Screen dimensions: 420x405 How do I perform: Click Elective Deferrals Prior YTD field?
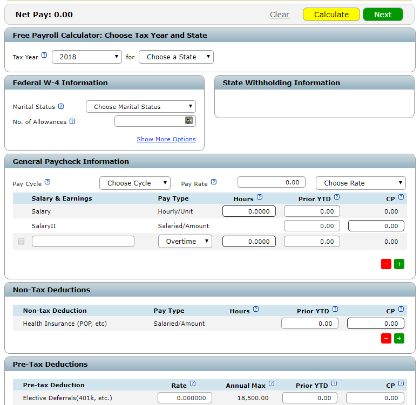[310, 398]
